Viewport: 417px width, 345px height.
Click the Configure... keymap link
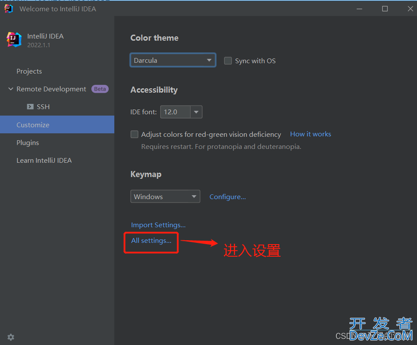228,197
